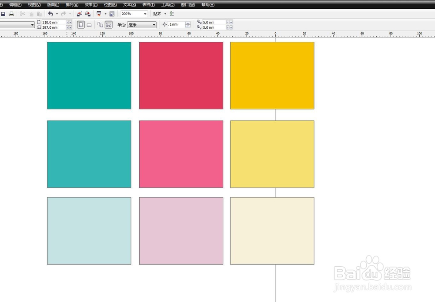Viewport: 435px width, 302px height.
Task: Click the Print icon
Action: [11, 14]
